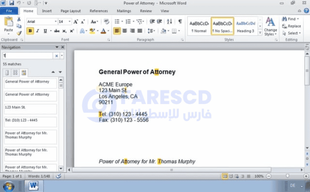Click the Word Help question mark

click(306, 10)
